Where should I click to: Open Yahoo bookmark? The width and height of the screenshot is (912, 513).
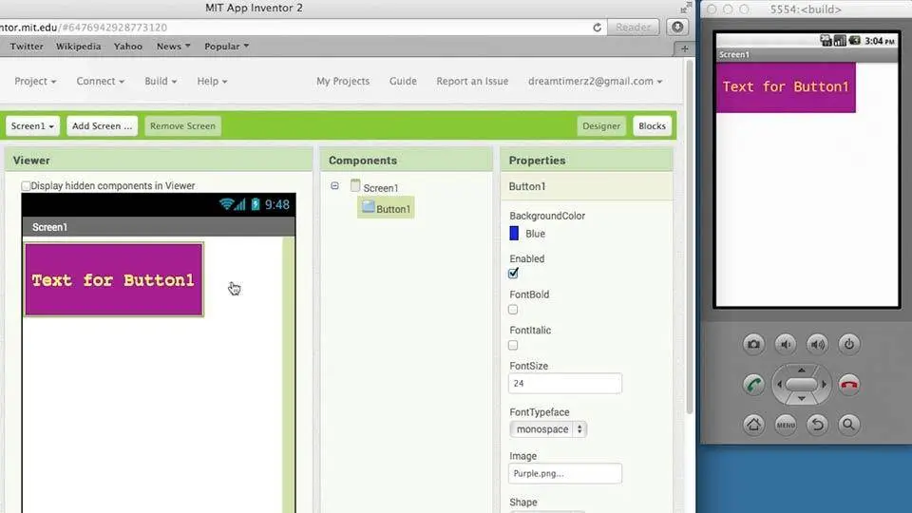(x=128, y=46)
